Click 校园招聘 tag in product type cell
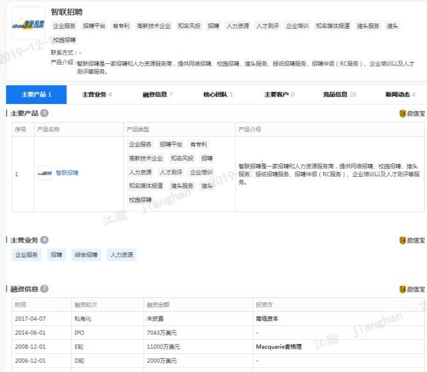The height and width of the screenshot is (372, 427). [x=141, y=200]
